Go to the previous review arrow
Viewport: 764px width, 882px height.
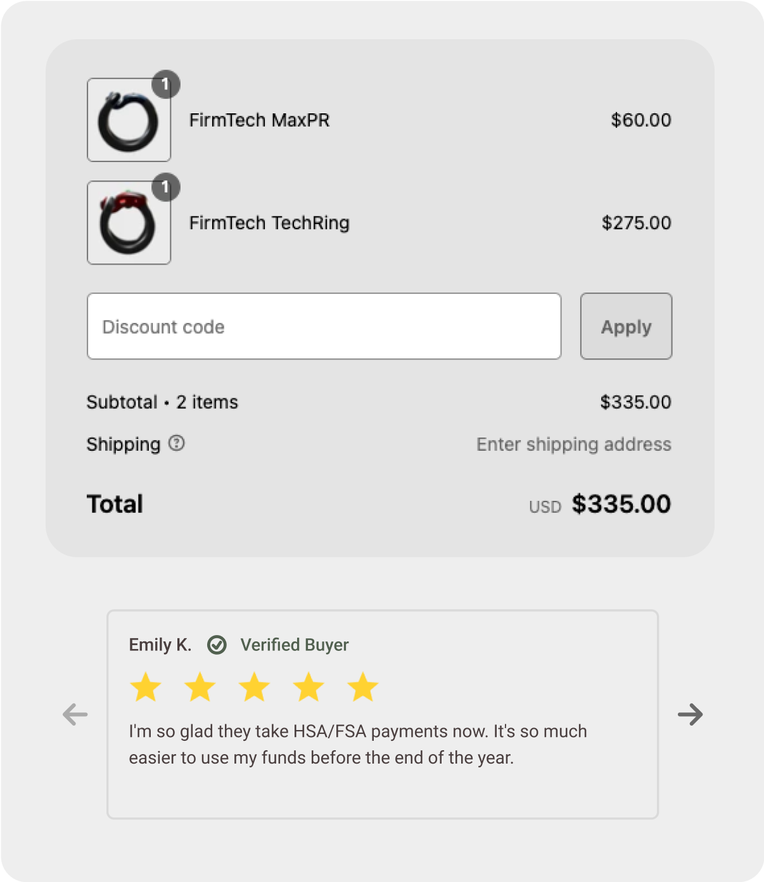click(75, 715)
